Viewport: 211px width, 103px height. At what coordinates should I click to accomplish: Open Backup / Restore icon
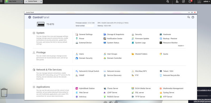[x=161, y=39]
